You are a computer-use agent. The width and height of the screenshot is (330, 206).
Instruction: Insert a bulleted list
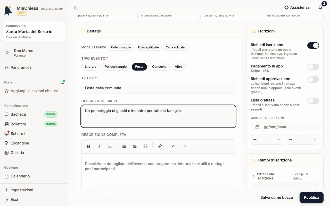tap(124, 146)
